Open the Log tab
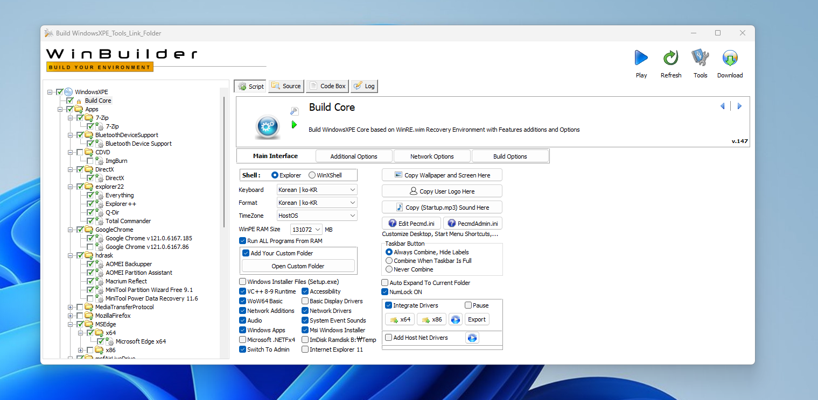Image resolution: width=818 pixels, height=400 pixels. coord(364,86)
